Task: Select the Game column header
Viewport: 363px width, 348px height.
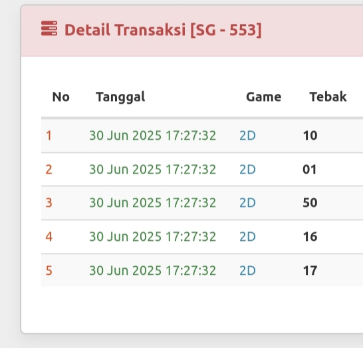Action: point(264,96)
